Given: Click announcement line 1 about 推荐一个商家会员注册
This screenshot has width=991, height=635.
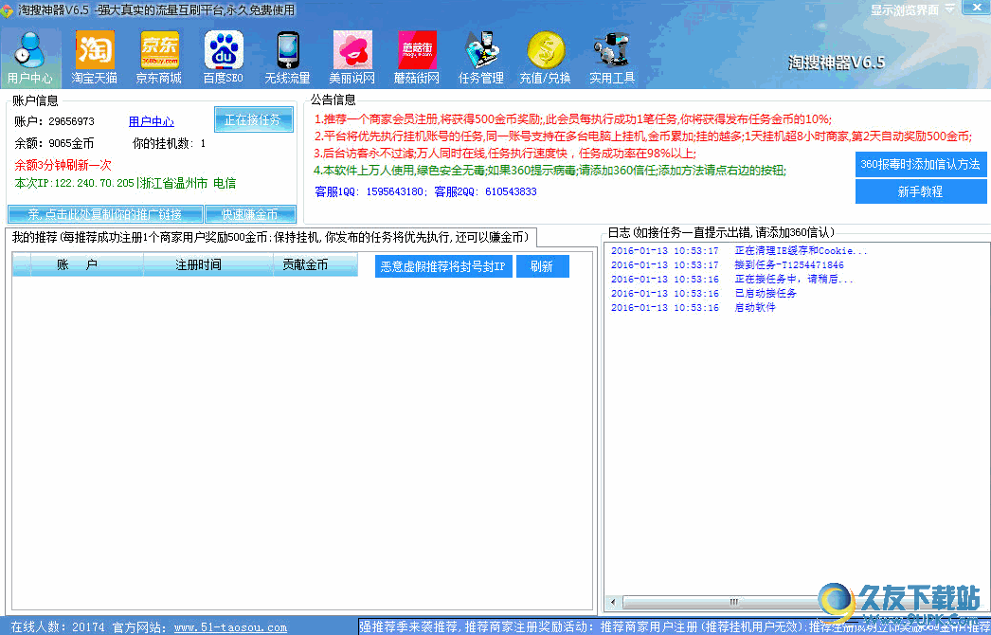Looking at the screenshot, I should (572, 118).
